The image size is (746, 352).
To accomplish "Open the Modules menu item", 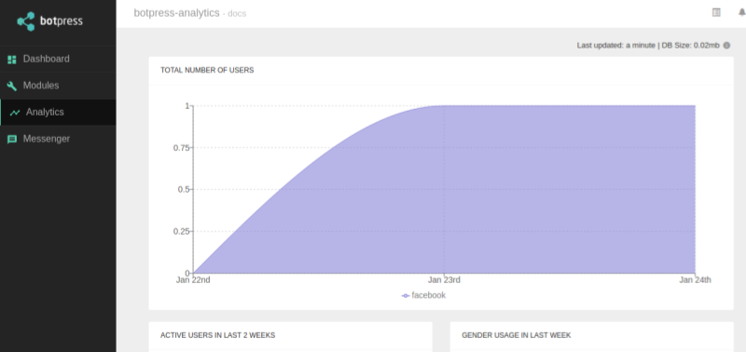I will (58, 86).
